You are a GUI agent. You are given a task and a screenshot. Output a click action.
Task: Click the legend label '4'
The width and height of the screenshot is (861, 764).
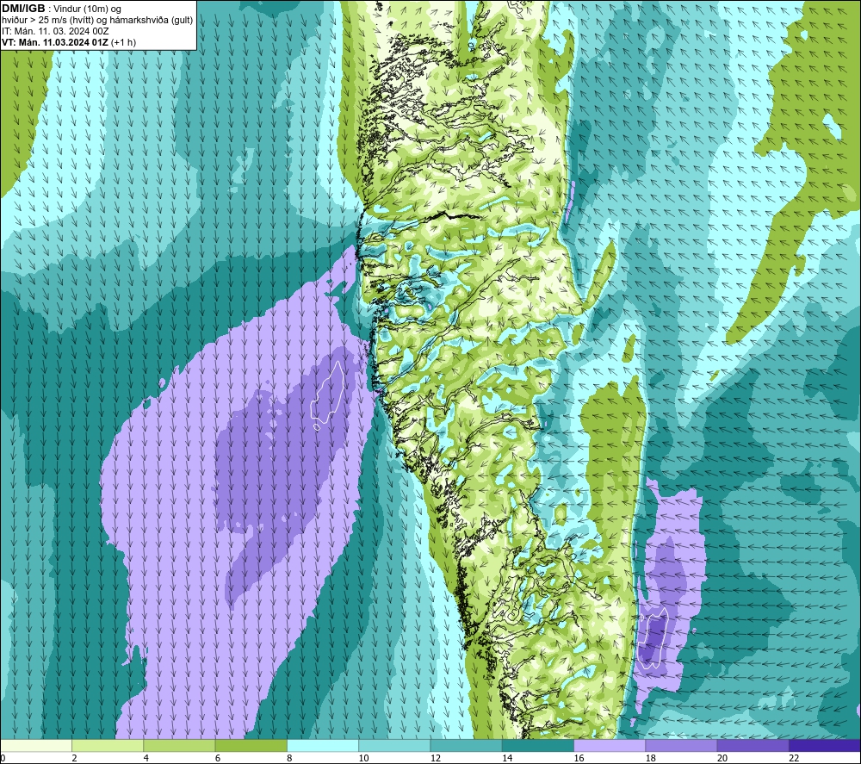[x=146, y=759]
